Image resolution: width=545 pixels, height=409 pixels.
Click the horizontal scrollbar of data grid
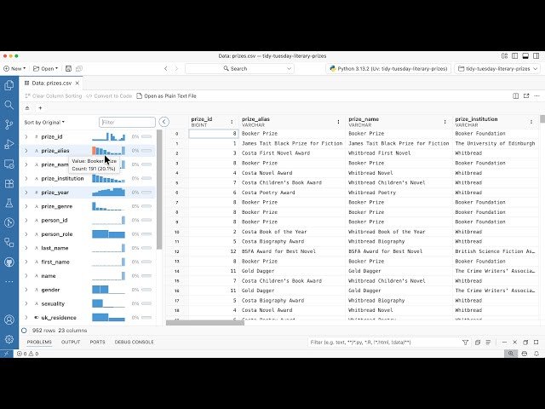[x=205, y=323]
